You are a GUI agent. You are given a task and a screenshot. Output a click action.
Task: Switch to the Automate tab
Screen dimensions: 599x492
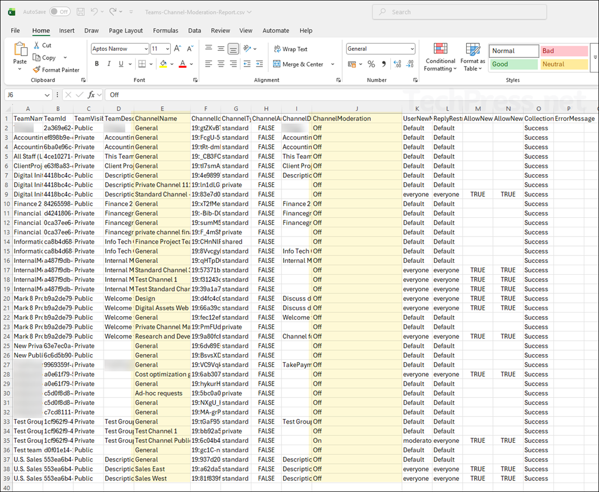point(276,30)
